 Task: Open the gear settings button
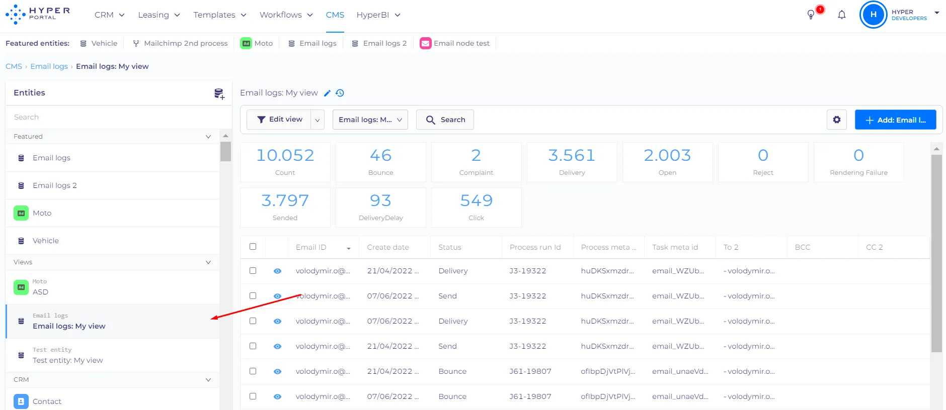836,120
